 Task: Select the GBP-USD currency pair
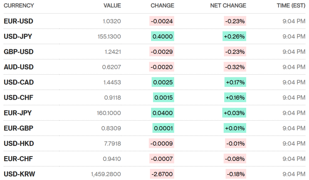click(19, 52)
